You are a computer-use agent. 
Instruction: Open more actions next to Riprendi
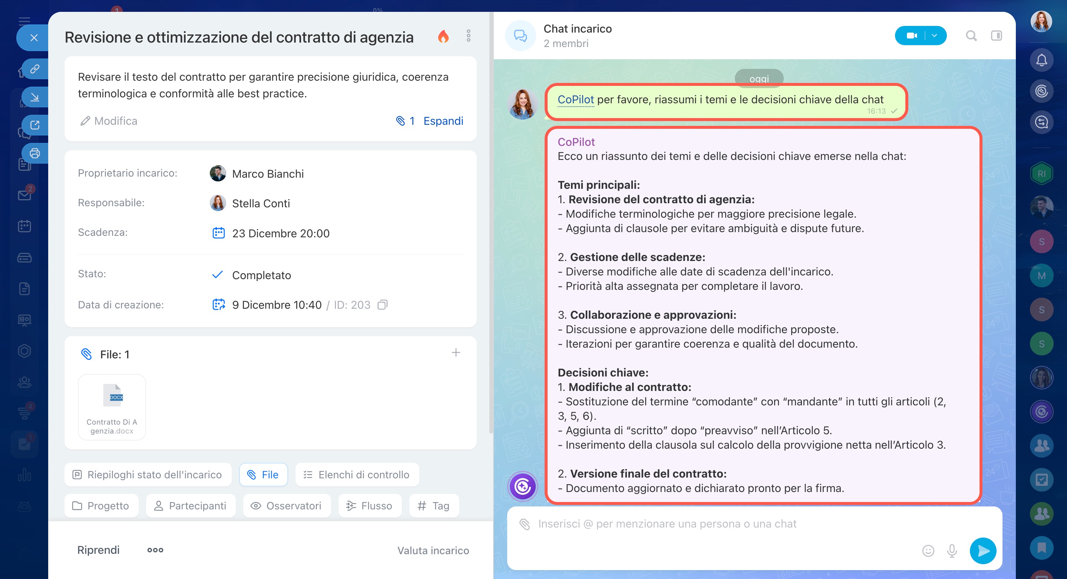[x=155, y=550]
